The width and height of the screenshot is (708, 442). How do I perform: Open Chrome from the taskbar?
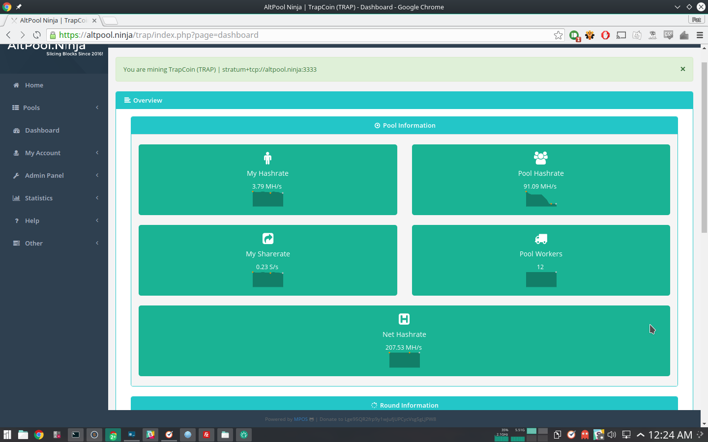click(x=39, y=435)
